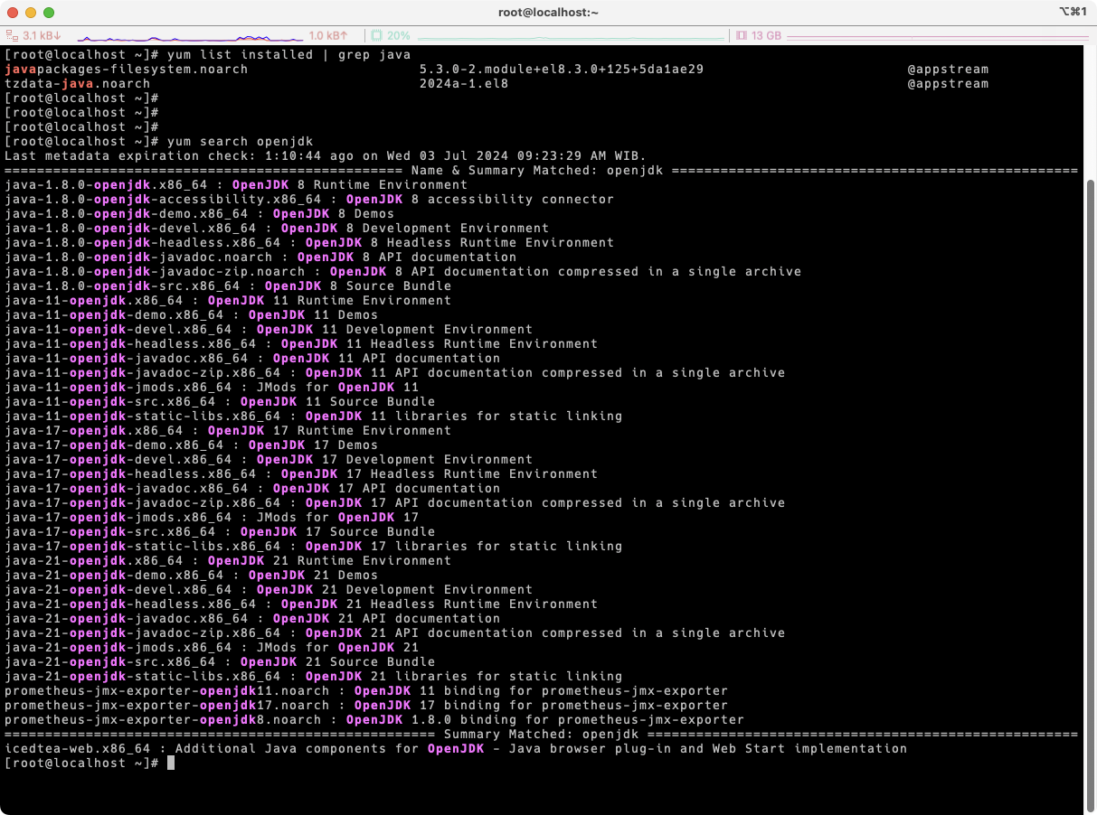Click the Last metadata expiration check line
This screenshot has height=815, width=1097.
coord(325,155)
